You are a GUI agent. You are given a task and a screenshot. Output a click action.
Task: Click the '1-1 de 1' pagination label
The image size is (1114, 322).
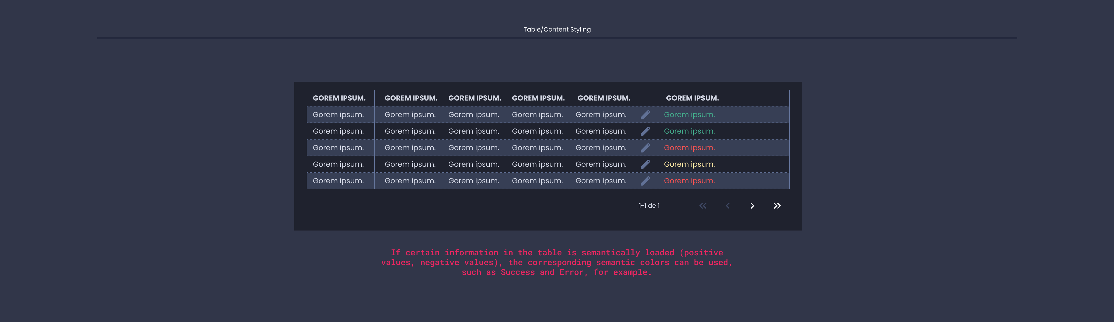649,206
